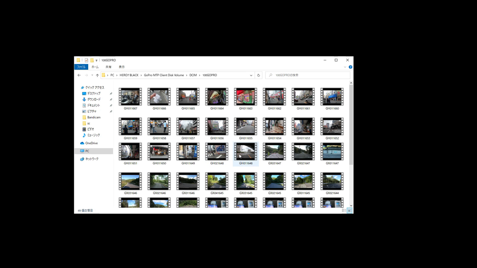The height and width of the screenshot is (268, 477).
Task: Expand the chevron after DCIM in breadcrumb
Action: click(x=200, y=75)
